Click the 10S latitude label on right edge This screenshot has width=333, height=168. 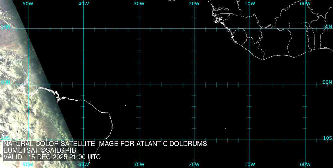click(x=328, y=138)
